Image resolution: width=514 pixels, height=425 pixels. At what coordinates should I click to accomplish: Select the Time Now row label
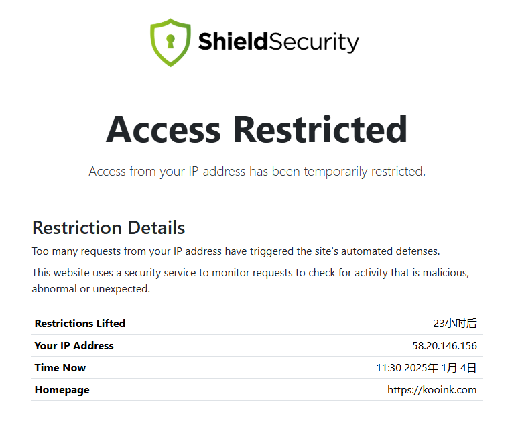(60, 367)
